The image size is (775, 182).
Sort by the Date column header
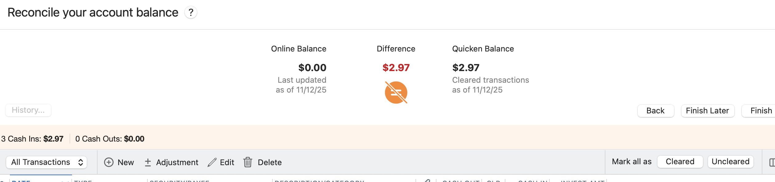(x=22, y=181)
